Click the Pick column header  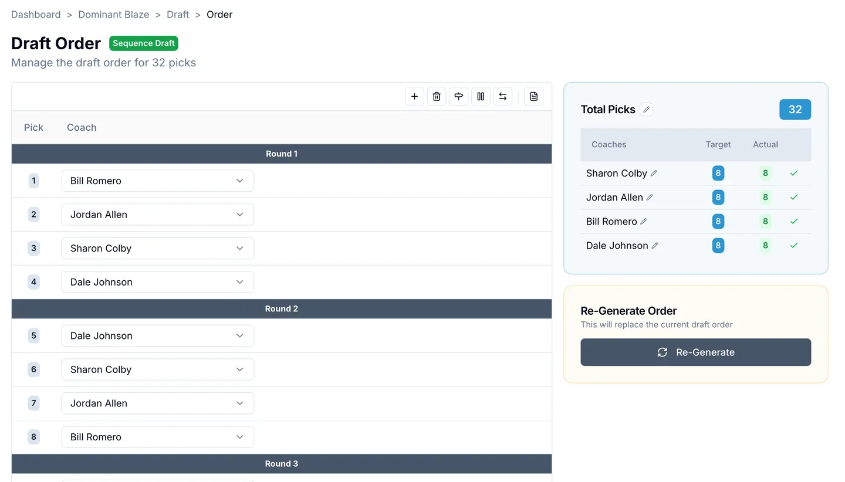pos(33,127)
